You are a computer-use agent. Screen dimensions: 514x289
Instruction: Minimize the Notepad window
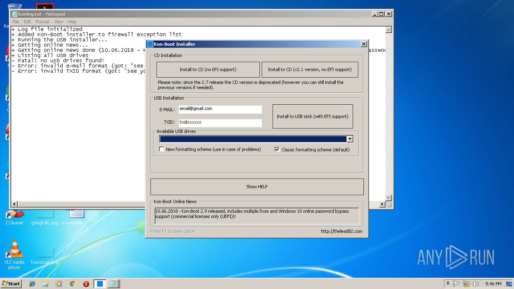pos(374,14)
